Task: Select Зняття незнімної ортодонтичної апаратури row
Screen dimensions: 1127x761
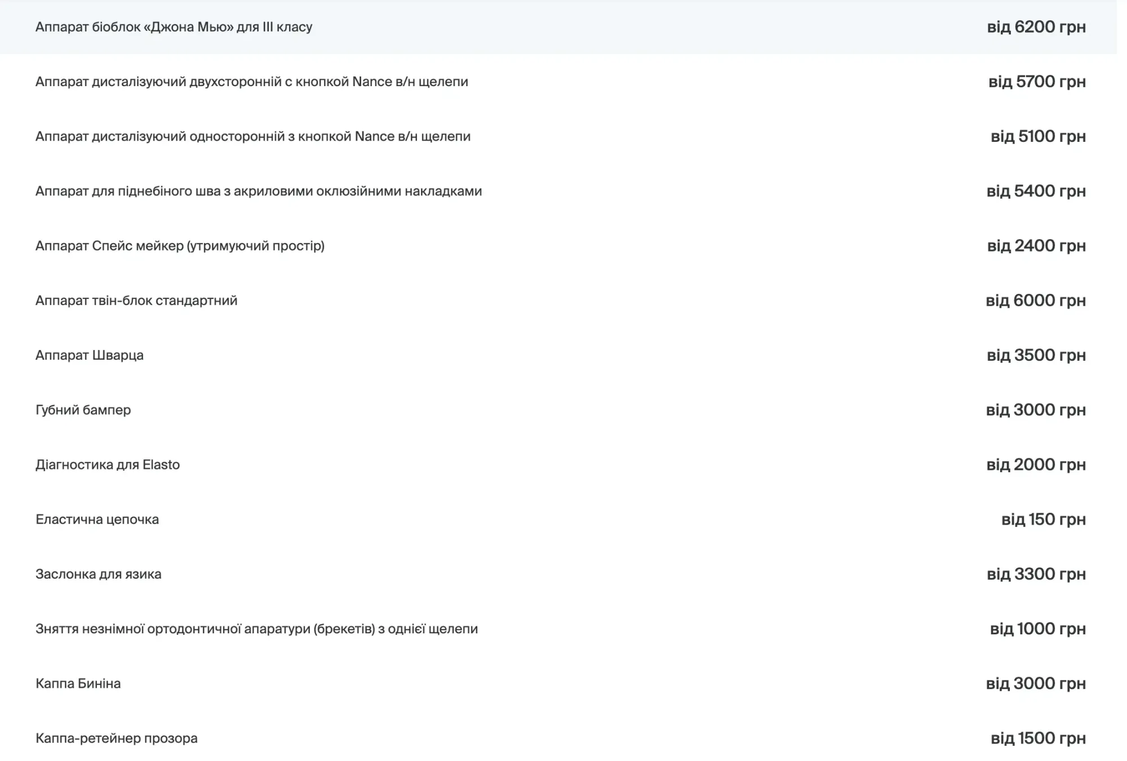Action: pyautogui.click(x=256, y=628)
